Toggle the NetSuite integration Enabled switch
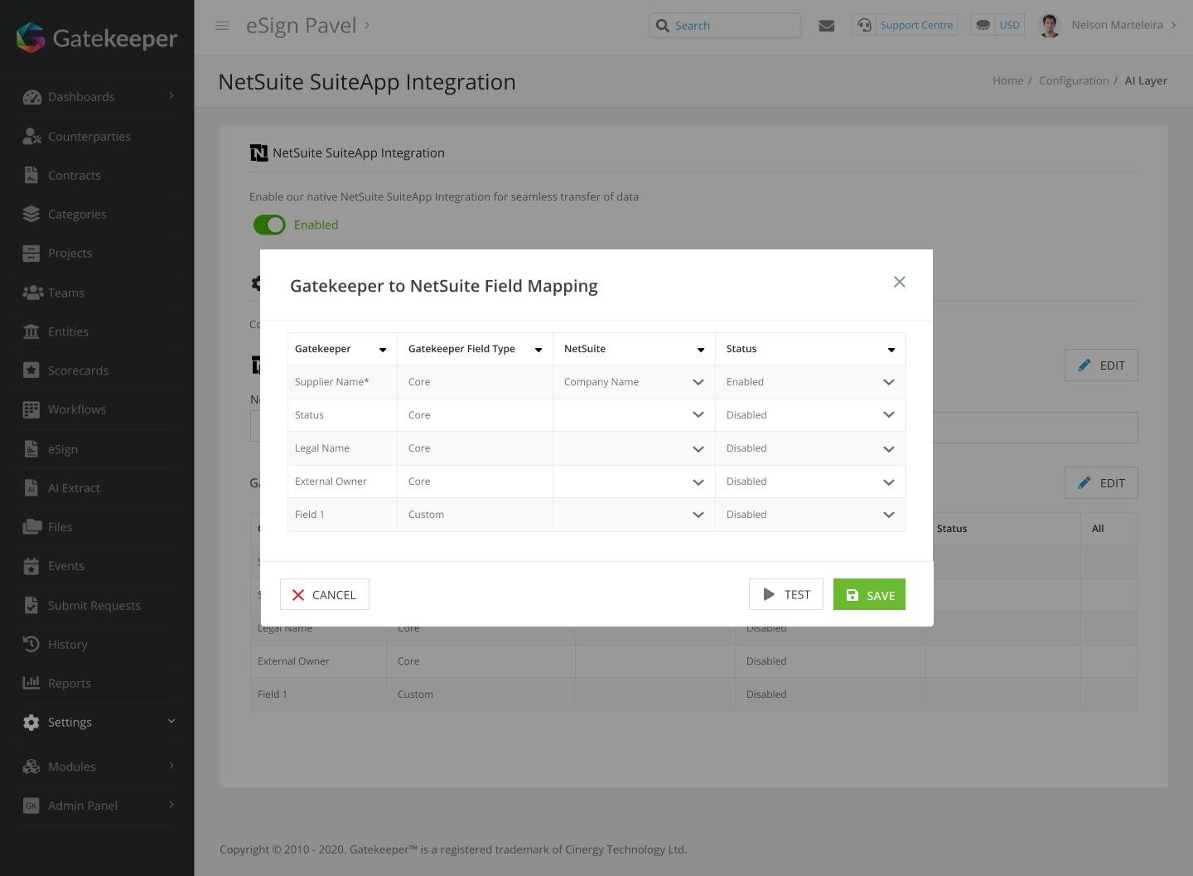Screen dimensions: 1193x876 click(269, 225)
